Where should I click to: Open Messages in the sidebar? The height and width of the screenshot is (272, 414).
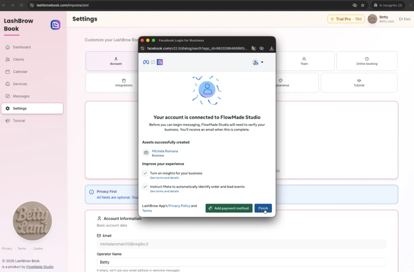32,96
